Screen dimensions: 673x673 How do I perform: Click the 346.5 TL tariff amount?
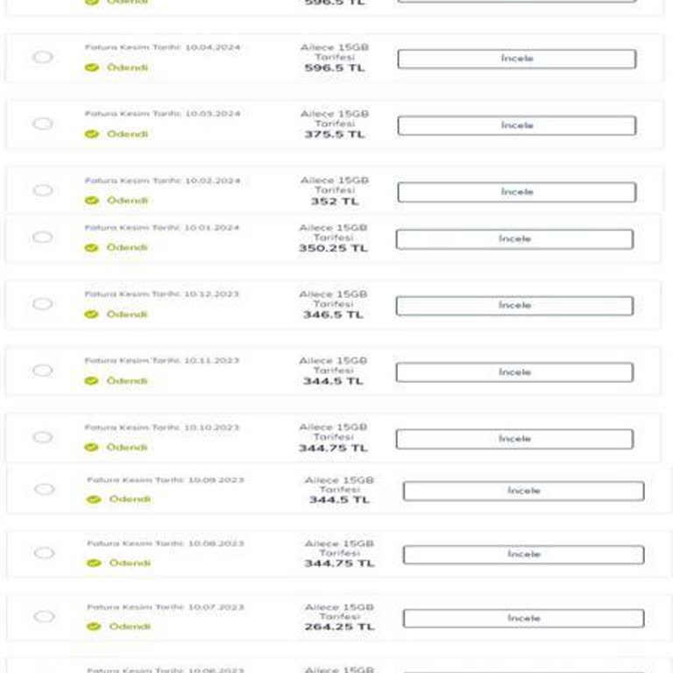[x=333, y=315]
